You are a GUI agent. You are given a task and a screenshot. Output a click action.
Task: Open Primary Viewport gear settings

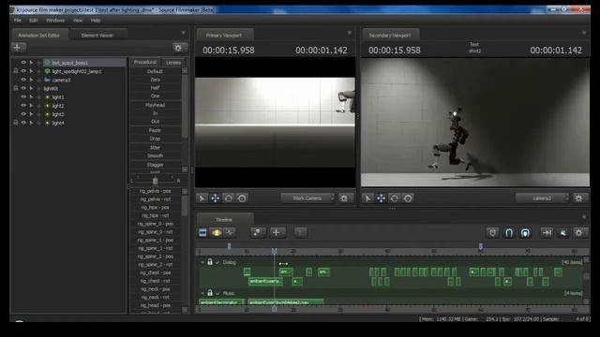[344, 198]
